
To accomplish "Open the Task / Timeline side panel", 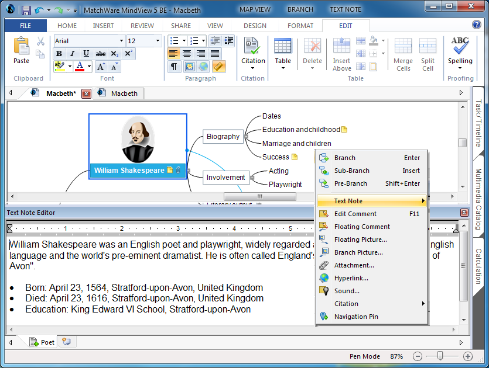I will [x=478, y=123].
